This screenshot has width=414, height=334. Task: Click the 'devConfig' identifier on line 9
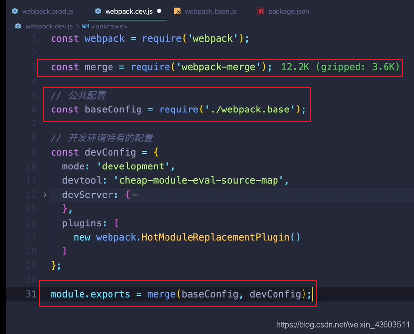tap(110, 152)
